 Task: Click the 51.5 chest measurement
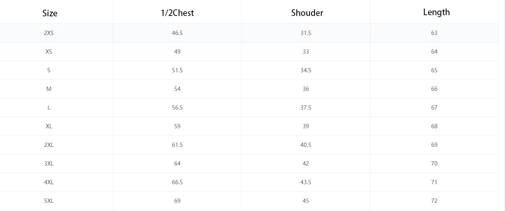coord(177,70)
